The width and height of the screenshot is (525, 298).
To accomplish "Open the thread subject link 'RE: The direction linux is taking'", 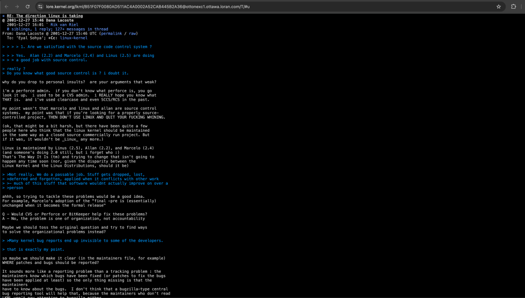I will 45,16.
